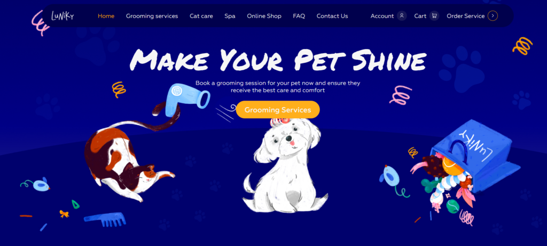Viewport: 547px width, 246px height.
Task: Open the shopping cart icon
Action: point(434,15)
